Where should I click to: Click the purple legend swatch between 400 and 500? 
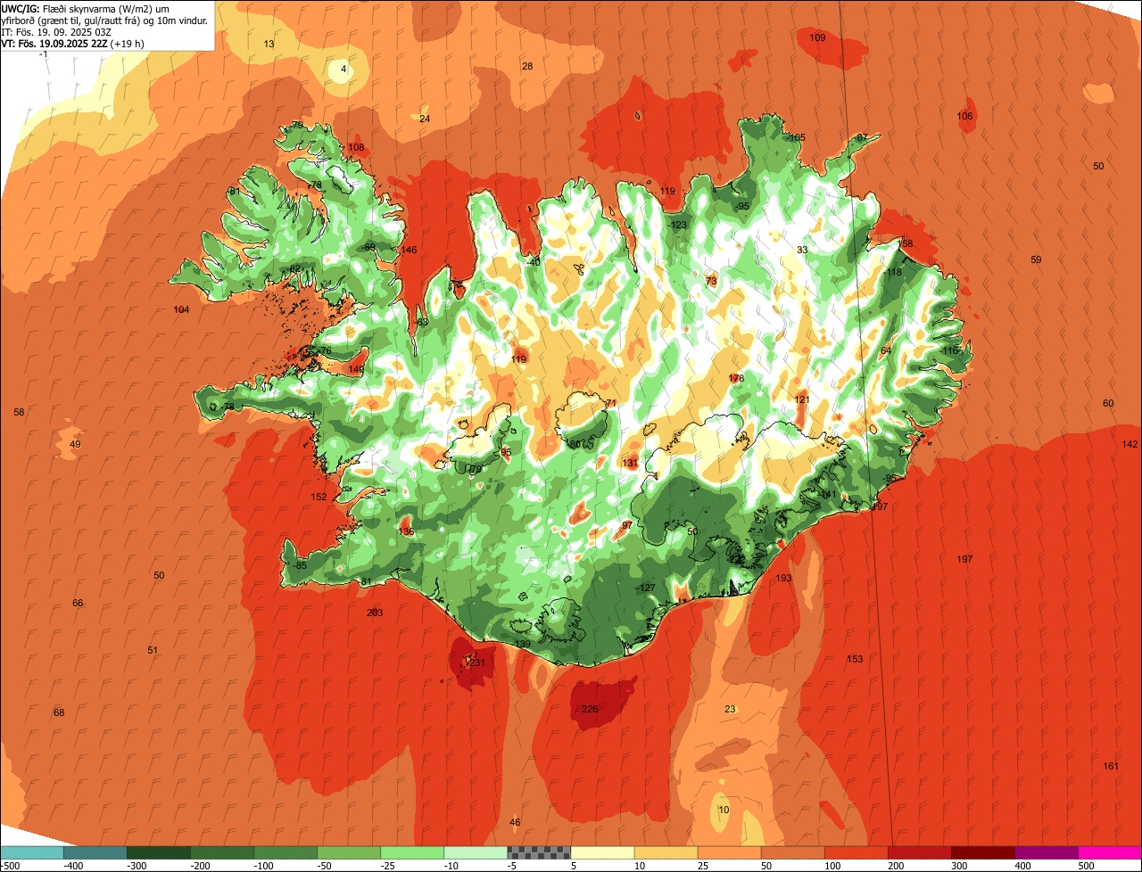coord(1047,852)
